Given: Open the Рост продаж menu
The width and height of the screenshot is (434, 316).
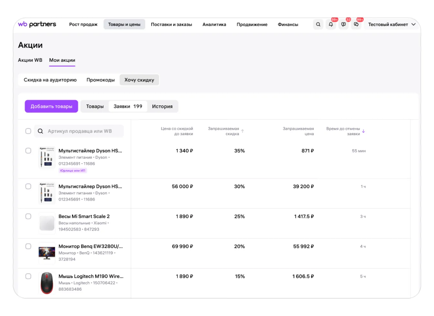Looking at the screenshot, I should coord(83,25).
